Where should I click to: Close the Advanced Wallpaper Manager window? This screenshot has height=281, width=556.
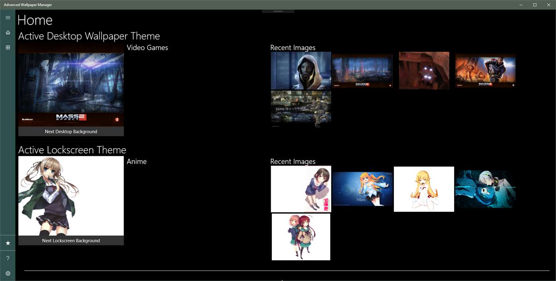[549, 5]
